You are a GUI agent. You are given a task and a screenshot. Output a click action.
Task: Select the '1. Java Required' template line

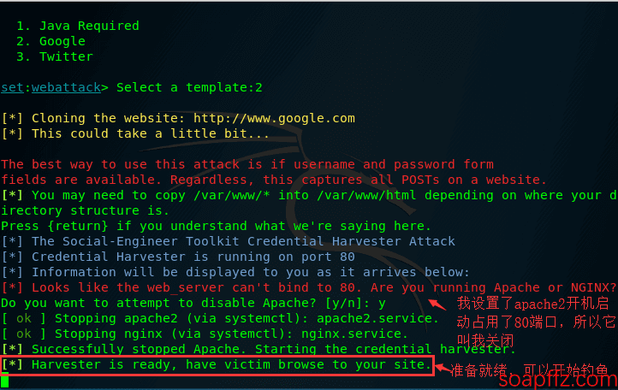tap(78, 26)
